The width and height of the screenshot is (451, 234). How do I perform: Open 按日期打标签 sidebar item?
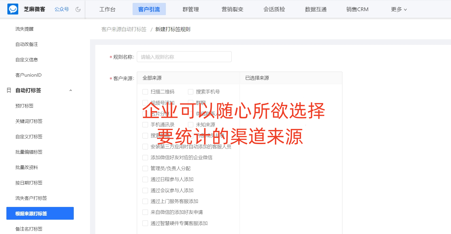(x=29, y=183)
